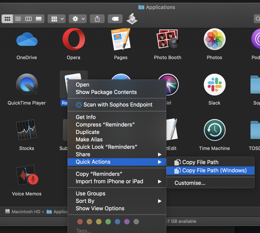
Task: Select the TOSD folder icon
Action: [x=255, y=130]
